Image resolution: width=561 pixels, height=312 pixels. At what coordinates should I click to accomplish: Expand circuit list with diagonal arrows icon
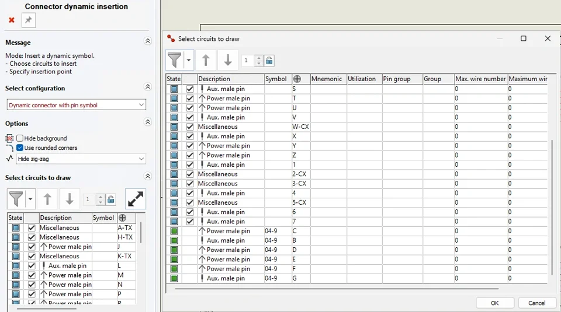(136, 199)
